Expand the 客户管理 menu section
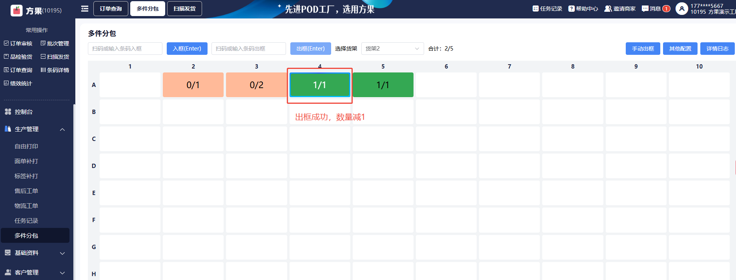736x280 pixels. point(35,273)
